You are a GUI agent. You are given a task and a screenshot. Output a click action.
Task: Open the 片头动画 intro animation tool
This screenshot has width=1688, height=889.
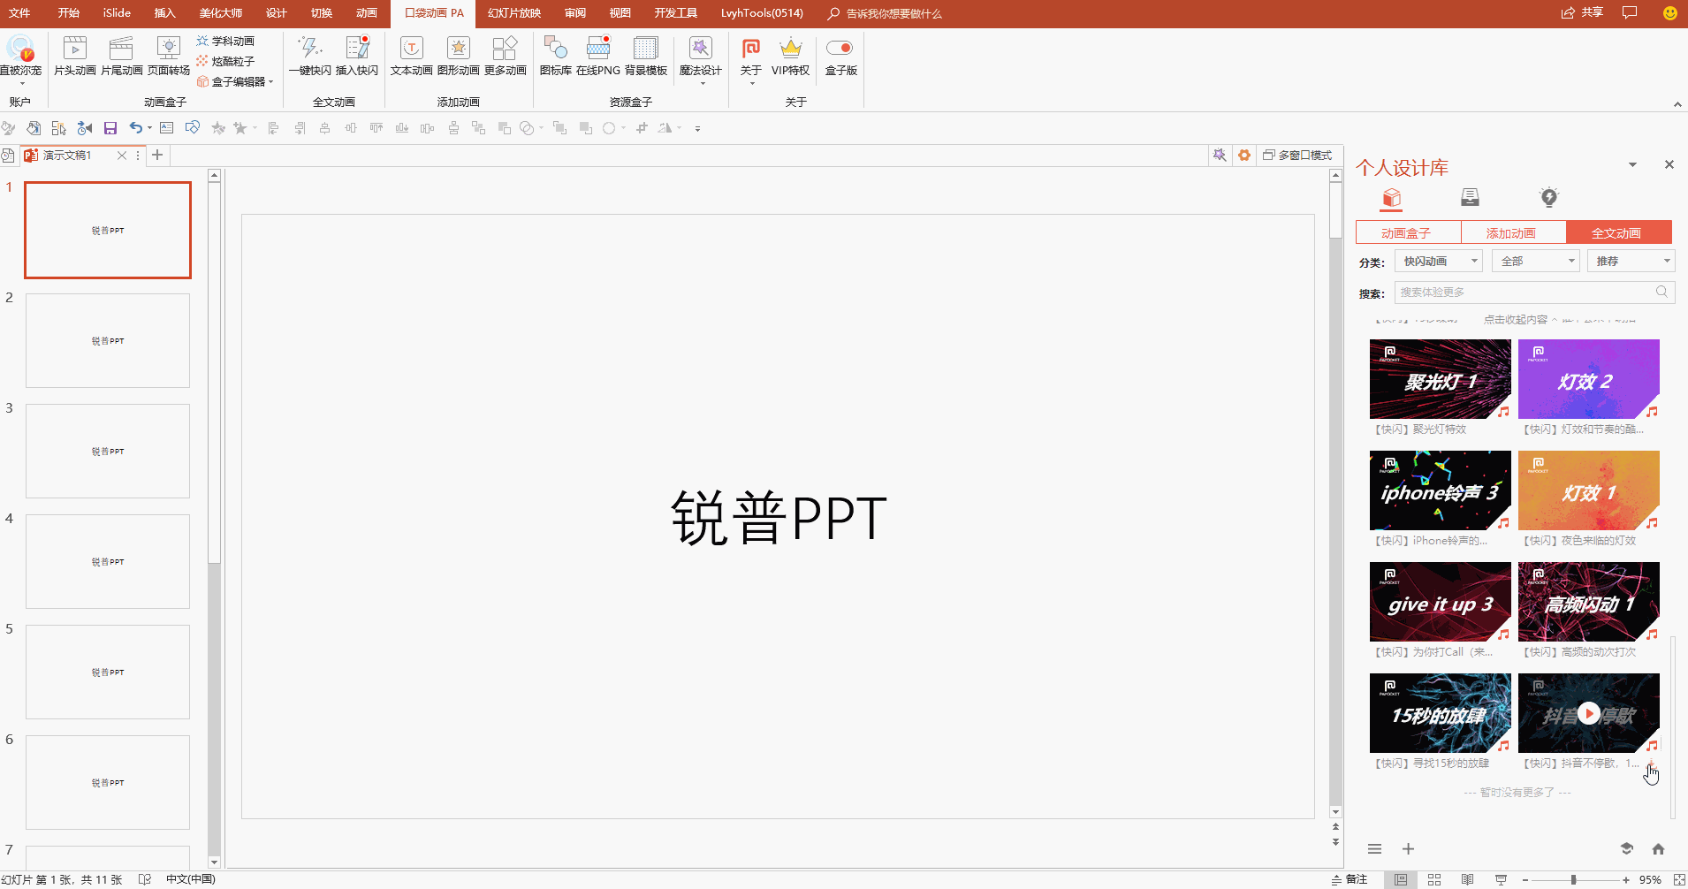[x=75, y=56]
